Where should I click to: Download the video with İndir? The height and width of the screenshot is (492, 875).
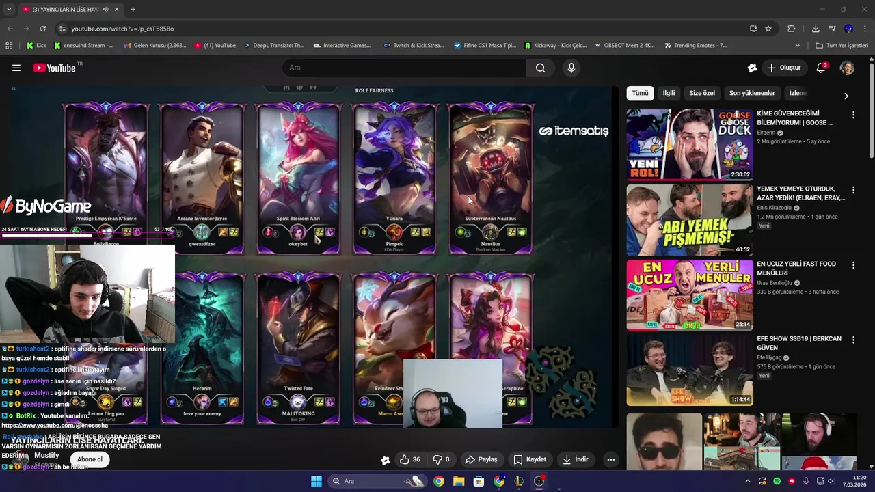(x=575, y=459)
